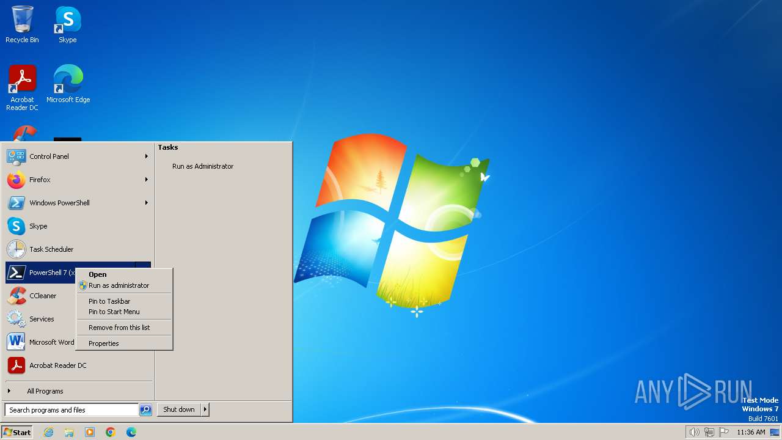The width and height of the screenshot is (782, 440).
Task: Choose Properties in context menu
Action: point(124,343)
